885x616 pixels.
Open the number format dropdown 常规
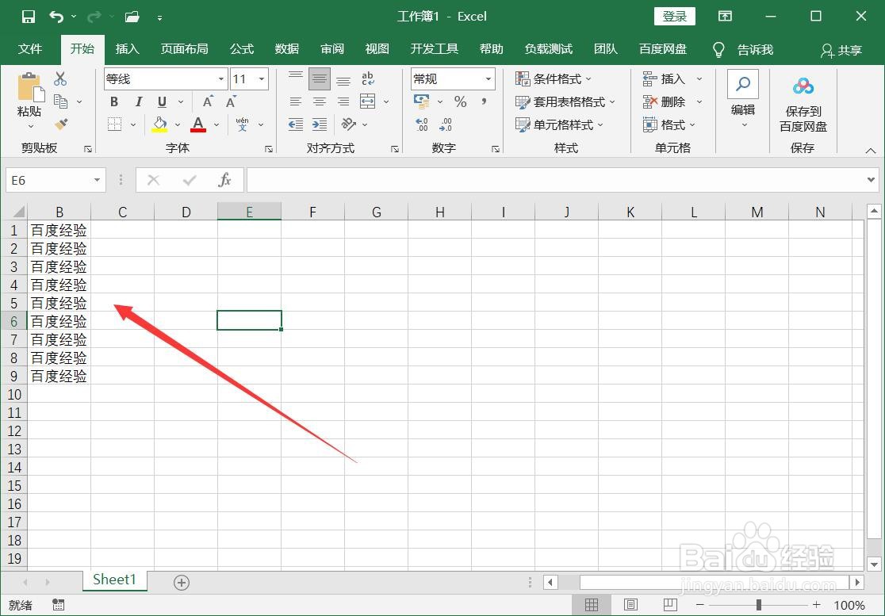tap(488, 79)
